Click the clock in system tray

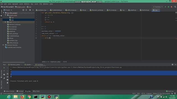pyautogui.click(x=172, y=97)
